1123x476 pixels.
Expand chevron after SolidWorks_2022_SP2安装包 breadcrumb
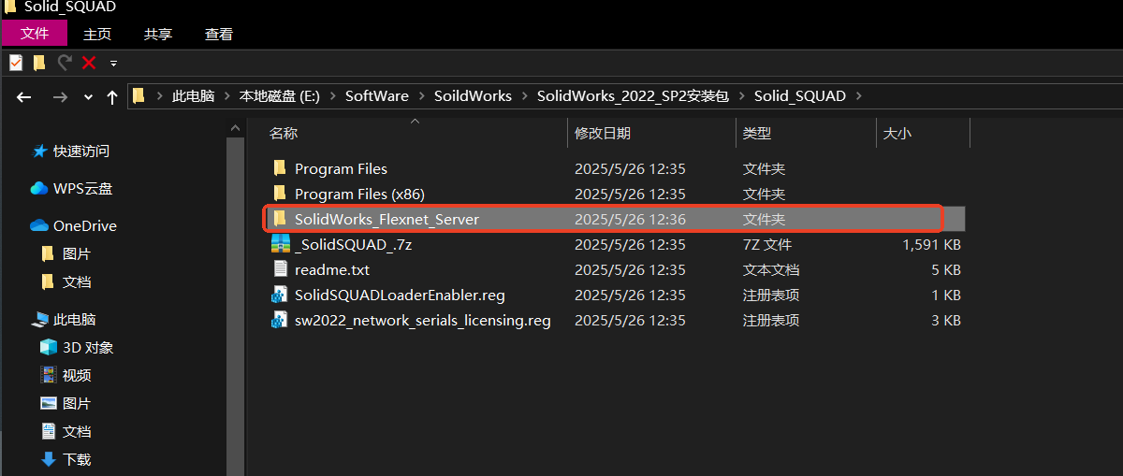(x=742, y=95)
